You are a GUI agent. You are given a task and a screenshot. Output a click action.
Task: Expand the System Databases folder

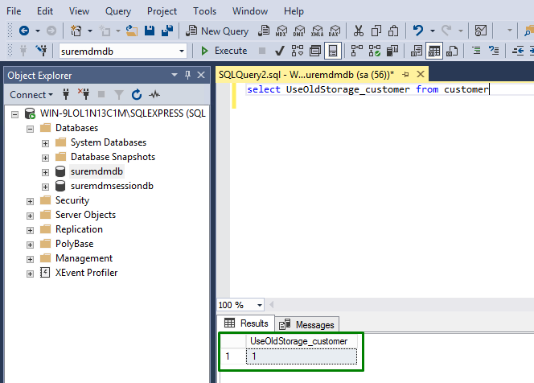45,143
